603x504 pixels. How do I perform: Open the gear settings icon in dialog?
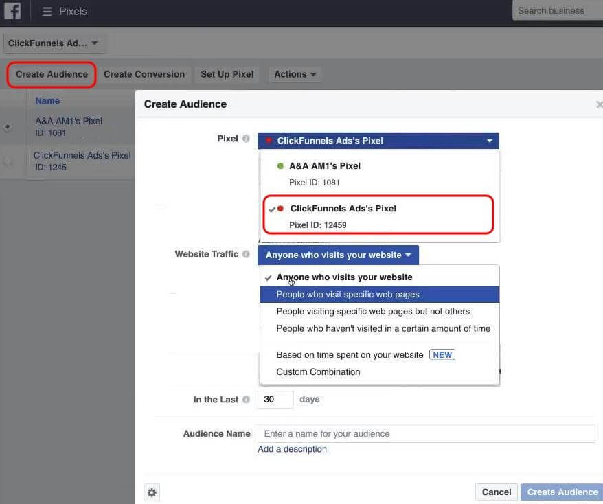click(152, 492)
